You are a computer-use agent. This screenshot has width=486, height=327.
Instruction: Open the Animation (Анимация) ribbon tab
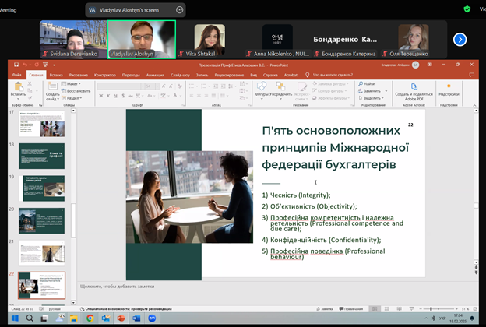[x=154, y=74]
